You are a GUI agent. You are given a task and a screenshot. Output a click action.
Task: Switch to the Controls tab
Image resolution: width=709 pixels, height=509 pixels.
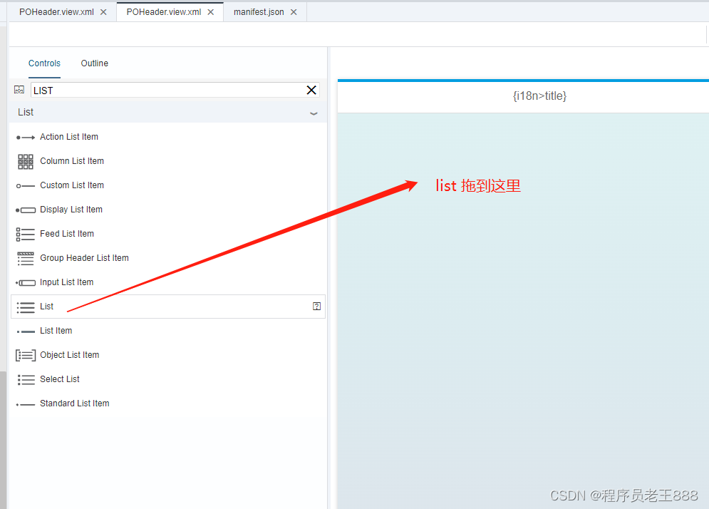pyautogui.click(x=44, y=63)
